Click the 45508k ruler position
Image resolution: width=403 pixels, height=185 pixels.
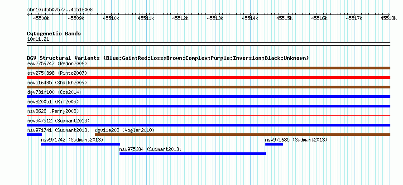click(41, 18)
